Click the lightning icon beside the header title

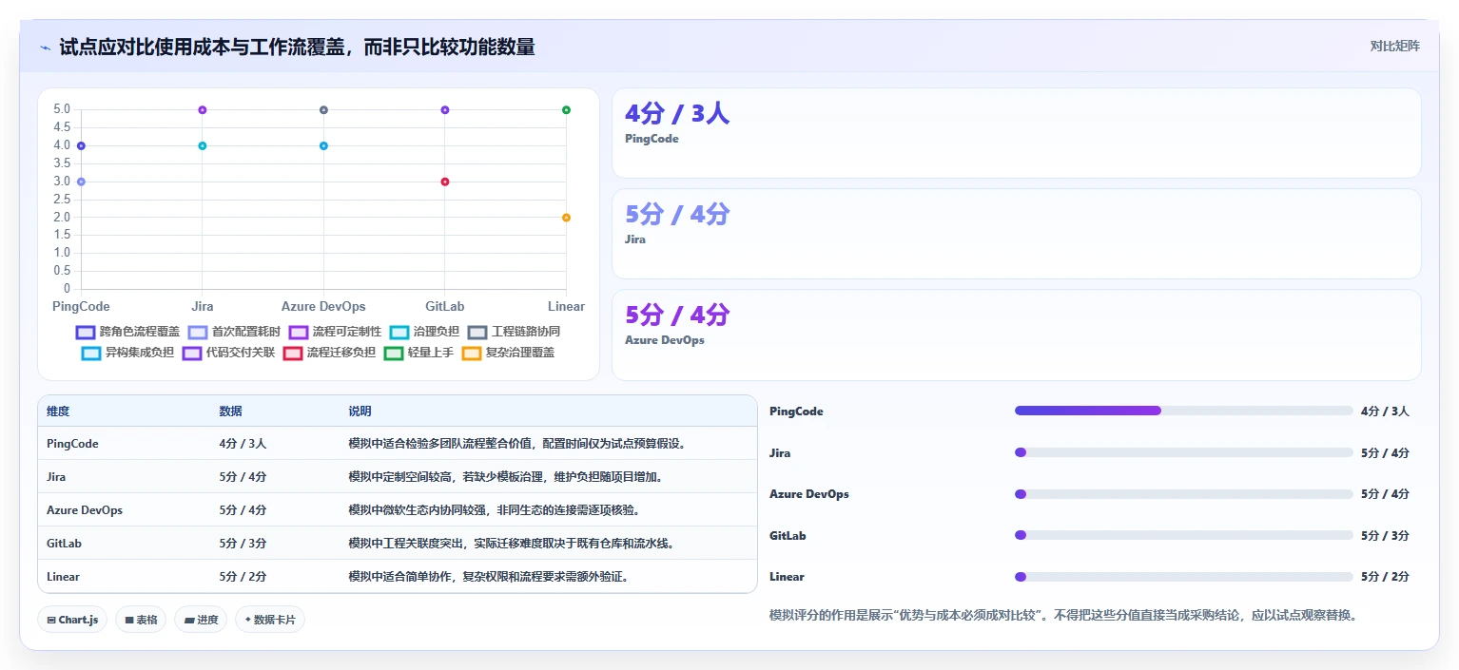click(x=46, y=47)
